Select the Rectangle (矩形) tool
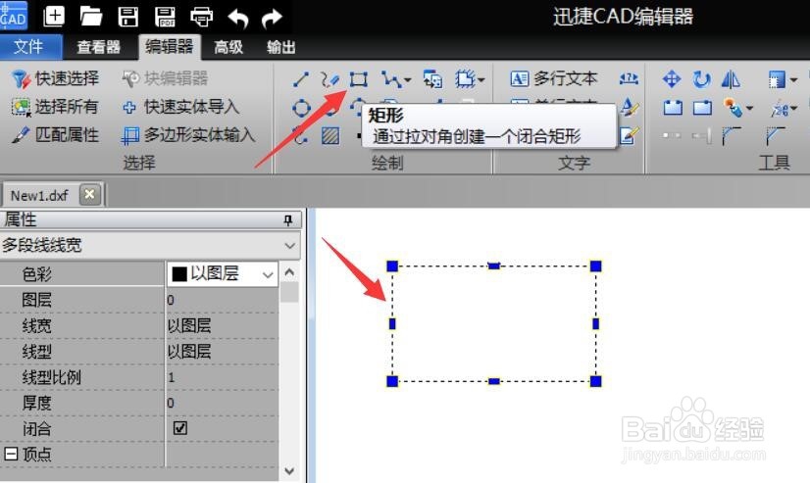The image size is (810, 483). click(x=359, y=79)
